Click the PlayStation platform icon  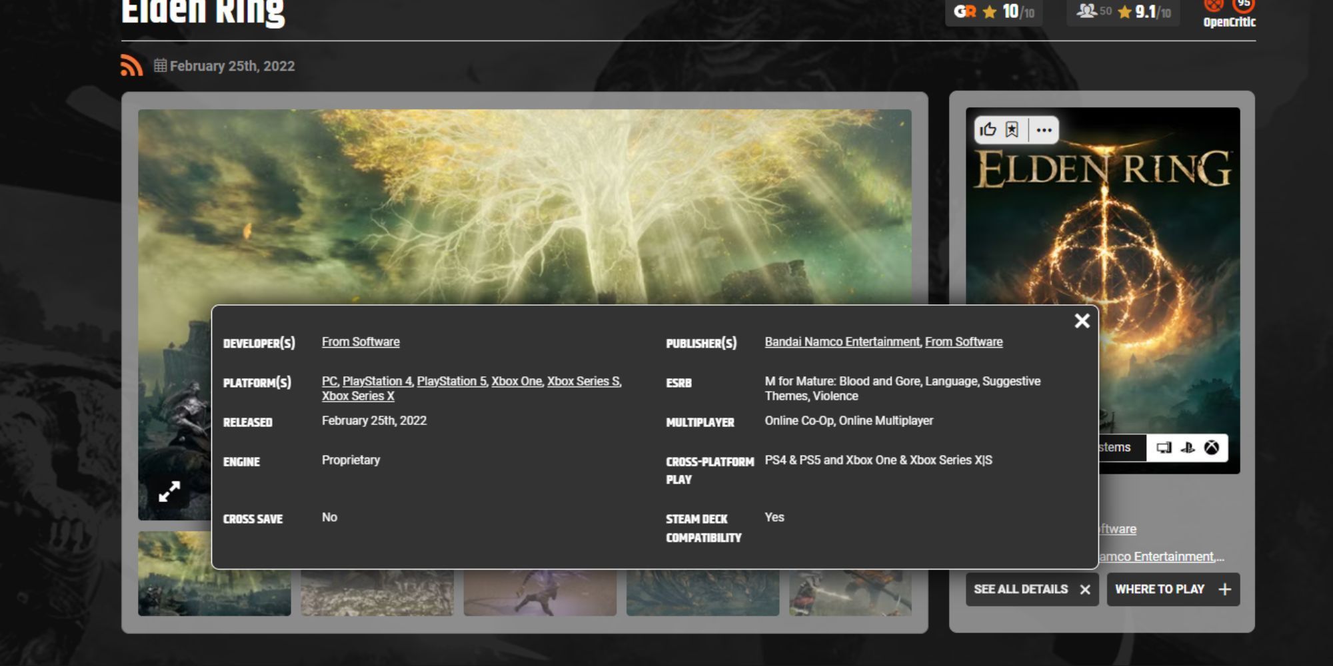point(1188,448)
